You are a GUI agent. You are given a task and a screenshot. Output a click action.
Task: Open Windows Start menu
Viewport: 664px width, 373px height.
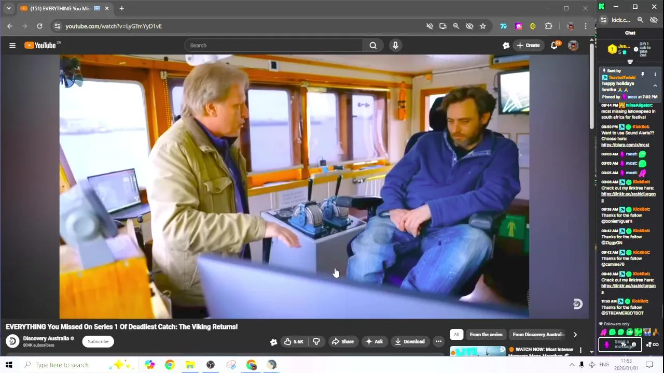click(x=9, y=365)
